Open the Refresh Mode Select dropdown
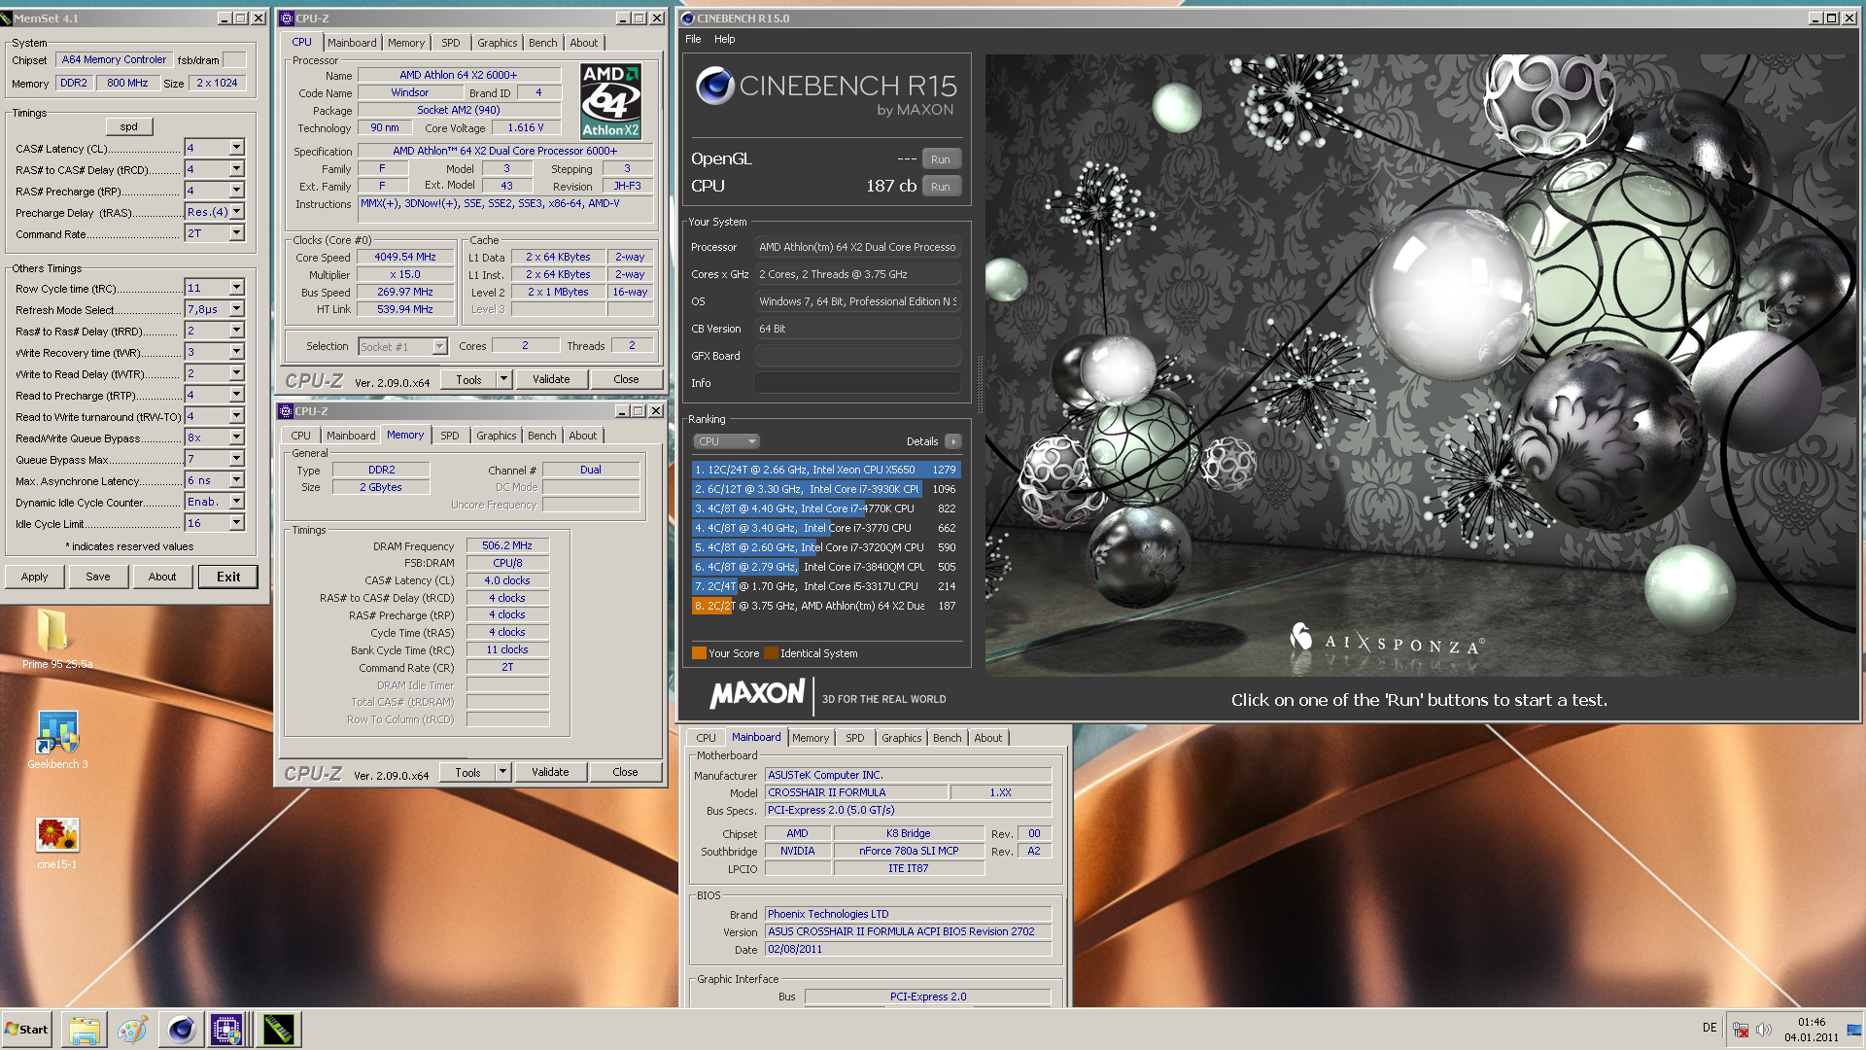 [236, 309]
